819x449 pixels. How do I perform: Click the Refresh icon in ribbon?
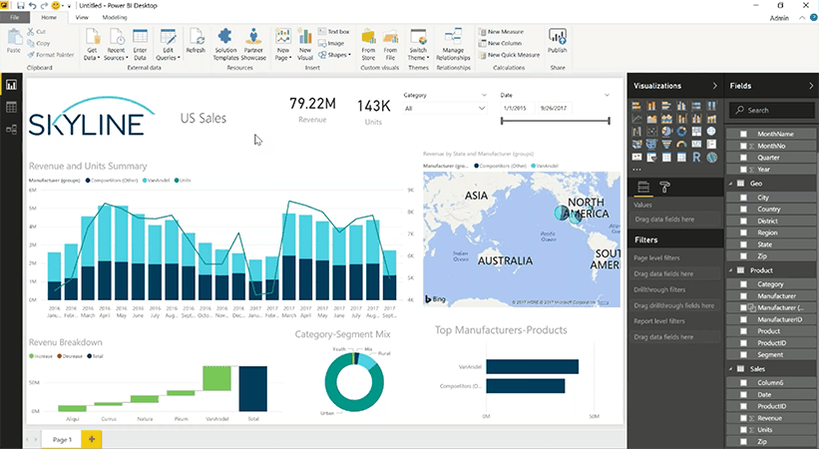[x=196, y=38]
